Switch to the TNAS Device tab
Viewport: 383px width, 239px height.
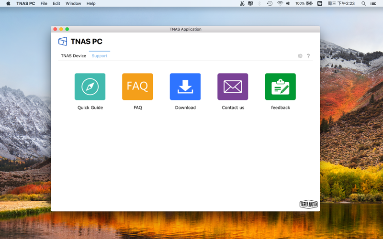(73, 56)
